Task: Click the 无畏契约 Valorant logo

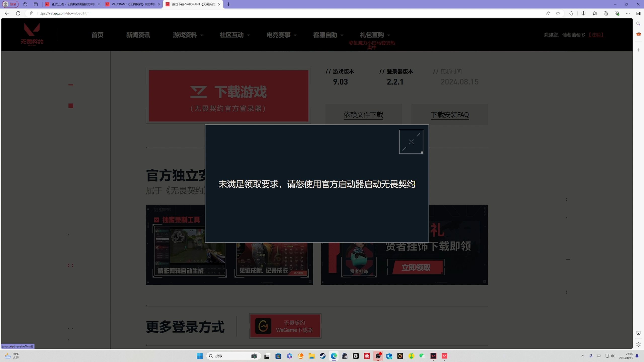Action: pos(32,34)
